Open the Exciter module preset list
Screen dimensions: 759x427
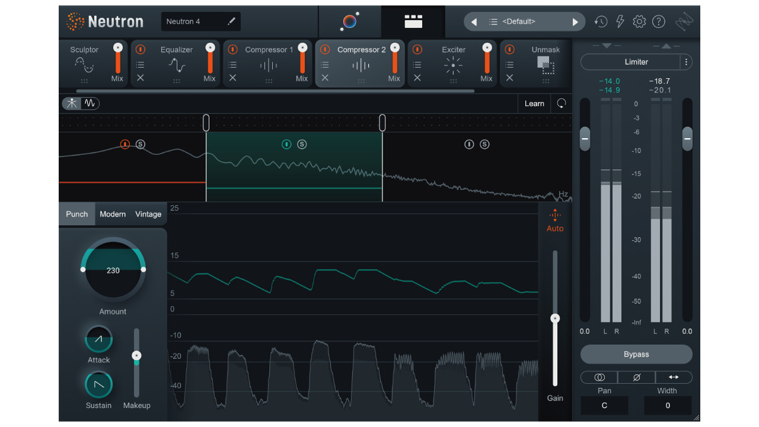coord(417,65)
